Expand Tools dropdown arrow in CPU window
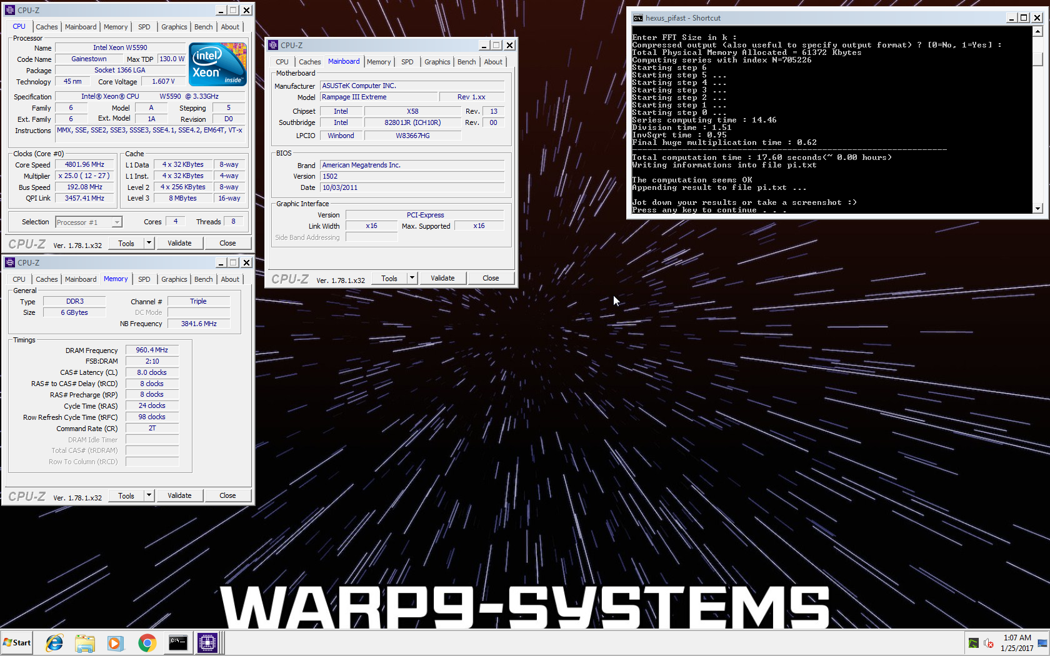The width and height of the screenshot is (1050, 656). point(149,243)
